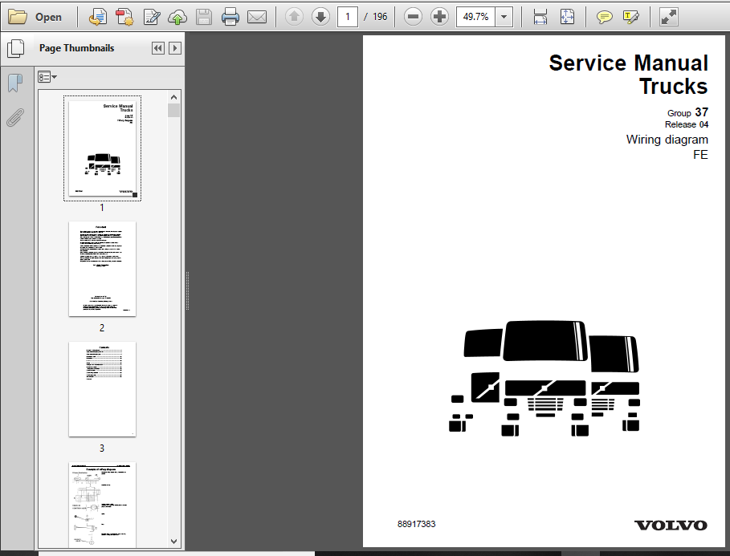Image resolution: width=730 pixels, height=556 pixels.
Task: Click the VOLVO logo text
Action: [x=671, y=526]
